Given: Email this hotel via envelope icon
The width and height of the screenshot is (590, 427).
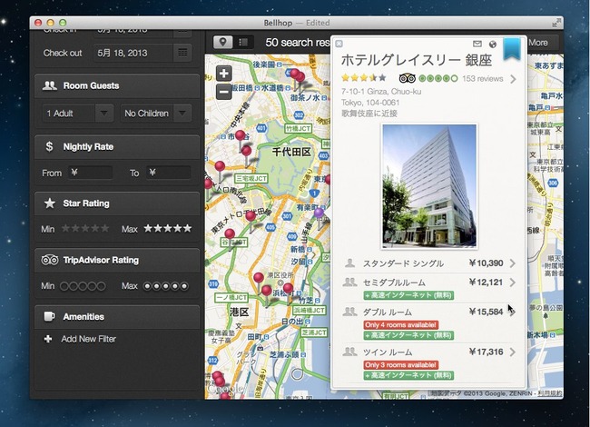Looking at the screenshot, I should point(477,44).
